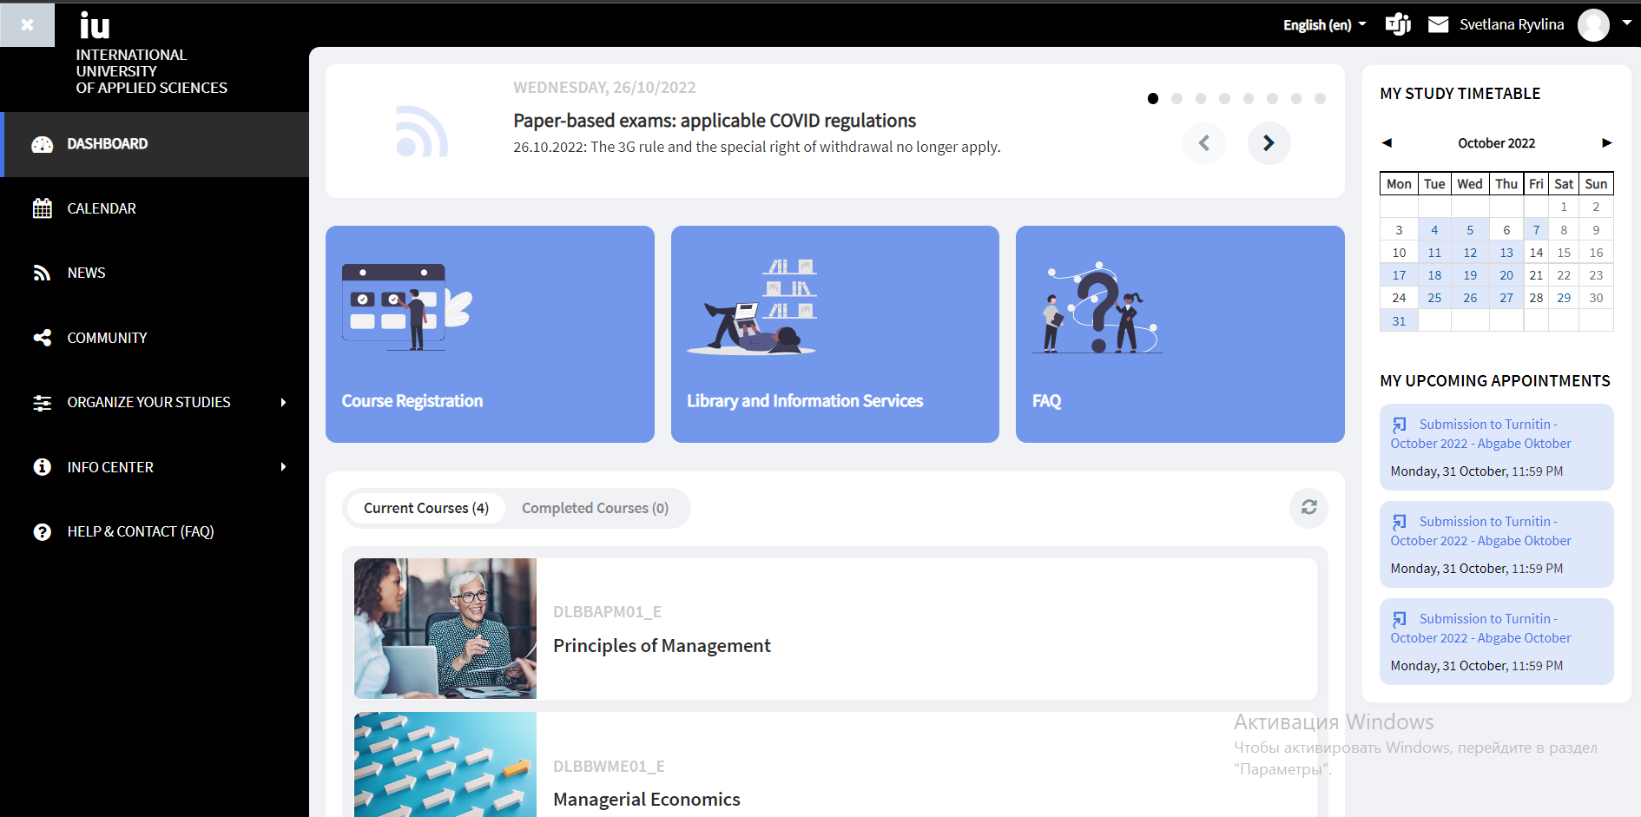
Task: Show next news slide arrow
Action: pos(1269,142)
